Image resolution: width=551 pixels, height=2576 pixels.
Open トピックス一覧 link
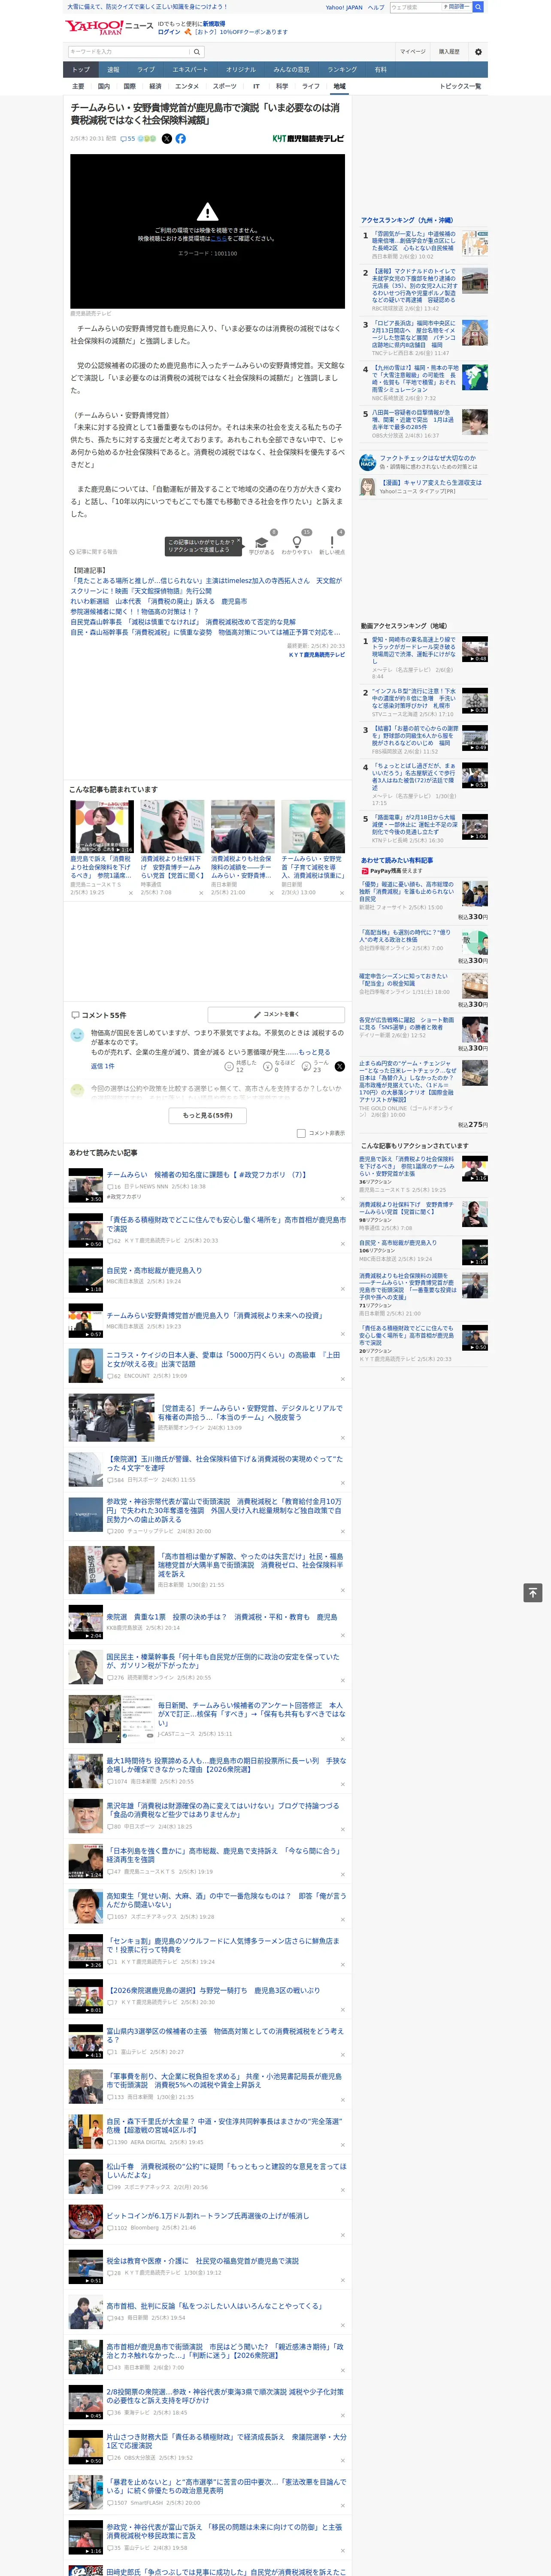pyautogui.click(x=460, y=86)
